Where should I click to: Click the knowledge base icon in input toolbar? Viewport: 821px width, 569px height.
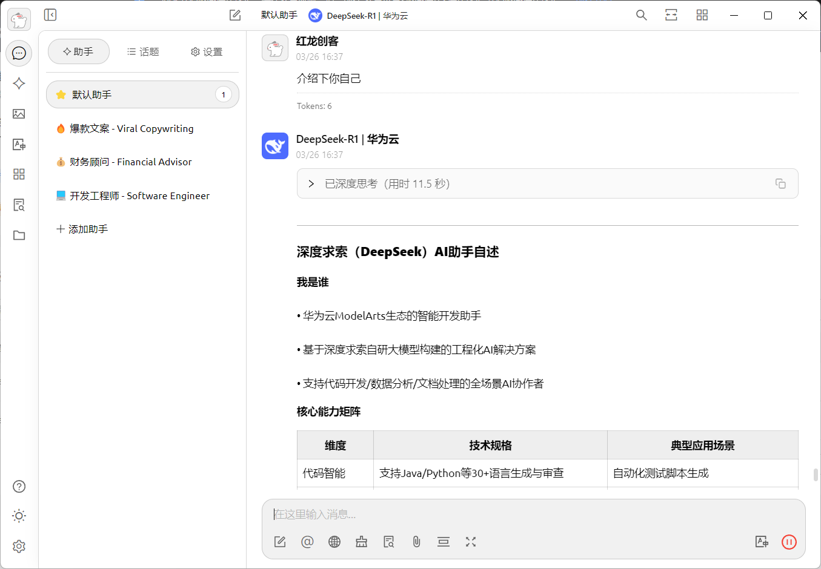(389, 542)
